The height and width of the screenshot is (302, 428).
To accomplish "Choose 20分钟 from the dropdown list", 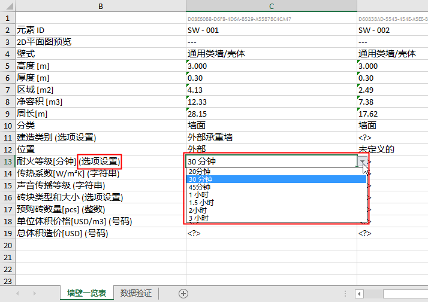I will tap(276, 172).
